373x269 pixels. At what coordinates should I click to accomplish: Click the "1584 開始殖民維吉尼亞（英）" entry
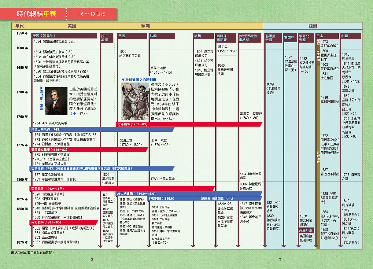pyautogui.click(x=55, y=41)
